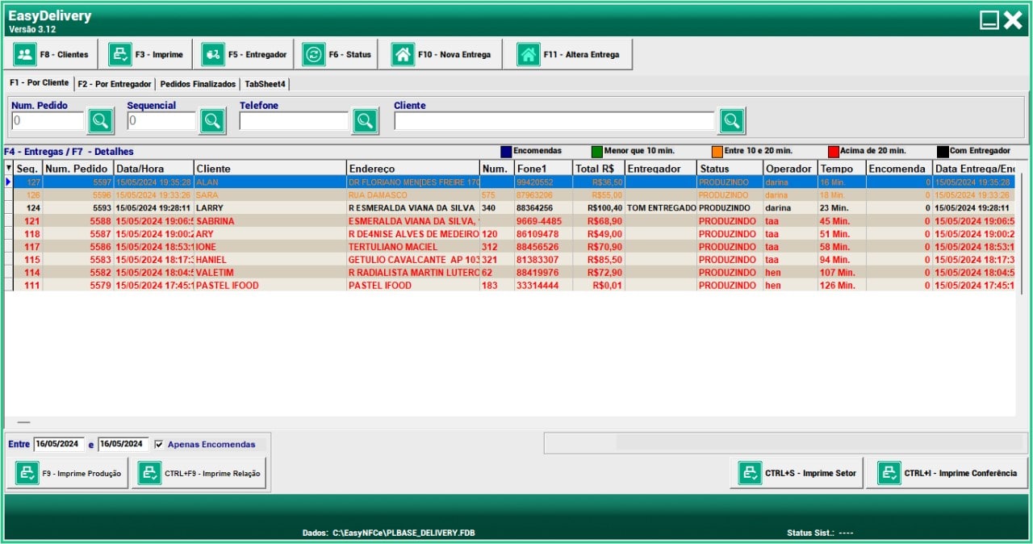Image resolution: width=1033 pixels, height=544 pixels.
Task: Focus the Sequencial input field
Action: (x=161, y=121)
